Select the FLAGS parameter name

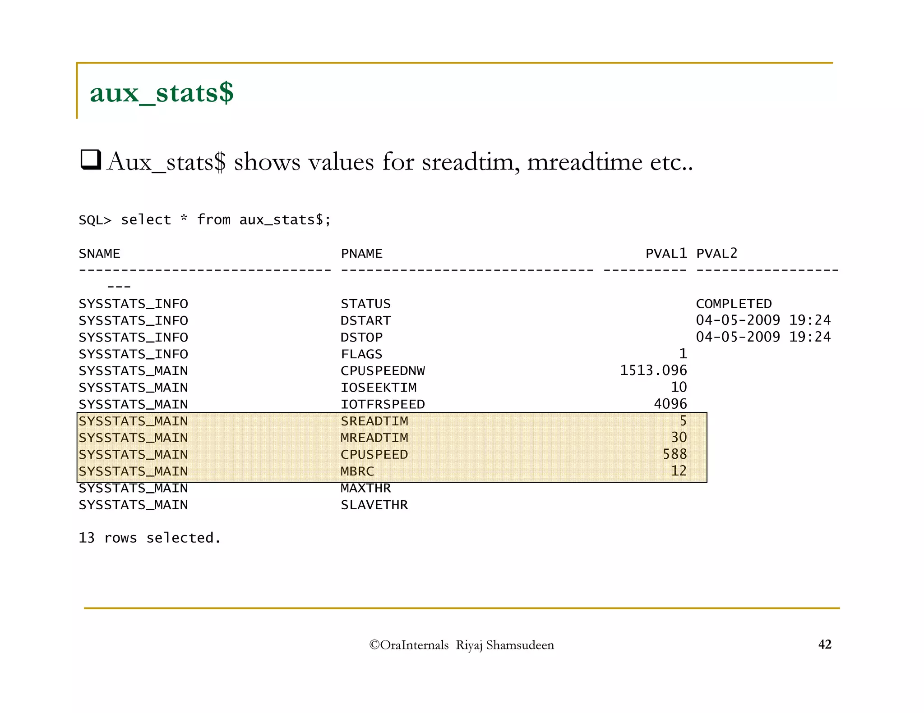pos(361,354)
